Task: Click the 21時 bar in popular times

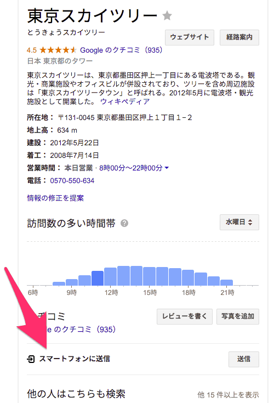Action: [226, 282]
